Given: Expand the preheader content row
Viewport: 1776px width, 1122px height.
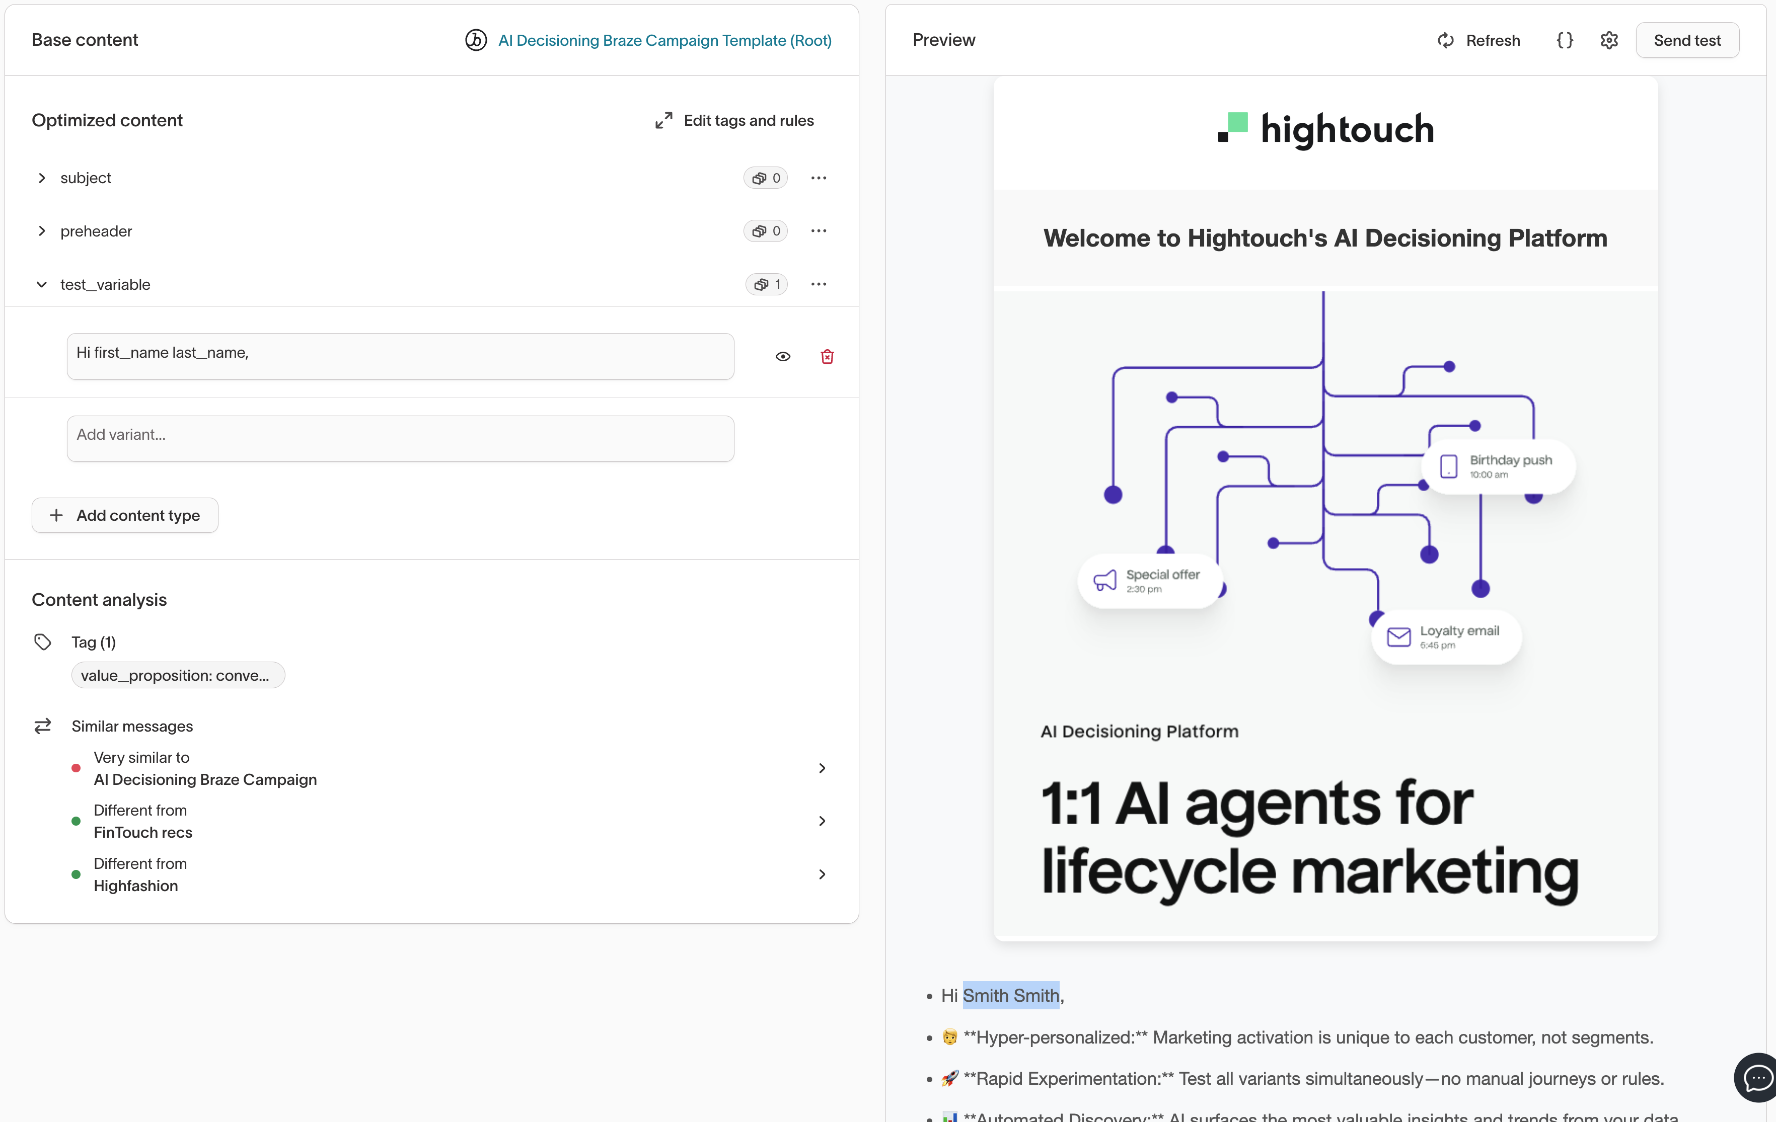Looking at the screenshot, I should pyautogui.click(x=42, y=231).
